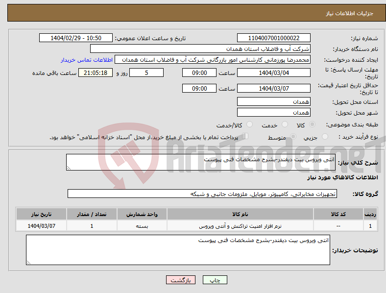Click the announcement date field 1404/02/29 - 10:50

tap(76, 38)
